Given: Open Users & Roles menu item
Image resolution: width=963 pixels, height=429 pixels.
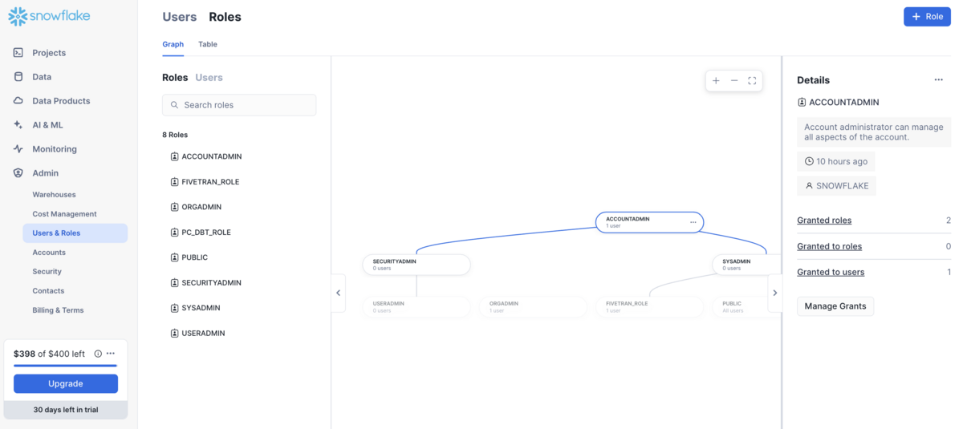Looking at the screenshot, I should [75, 233].
